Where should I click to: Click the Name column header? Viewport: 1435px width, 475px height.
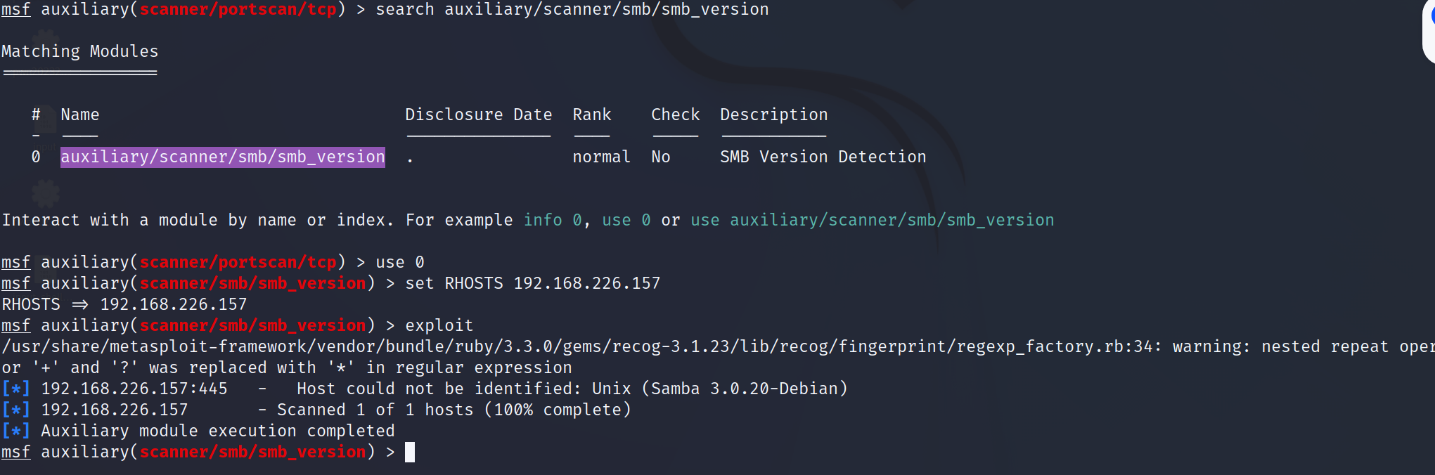click(79, 115)
